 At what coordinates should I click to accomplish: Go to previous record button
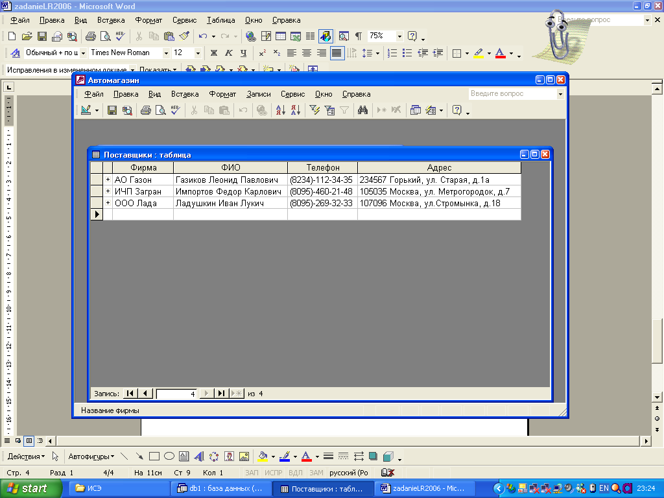coord(145,394)
